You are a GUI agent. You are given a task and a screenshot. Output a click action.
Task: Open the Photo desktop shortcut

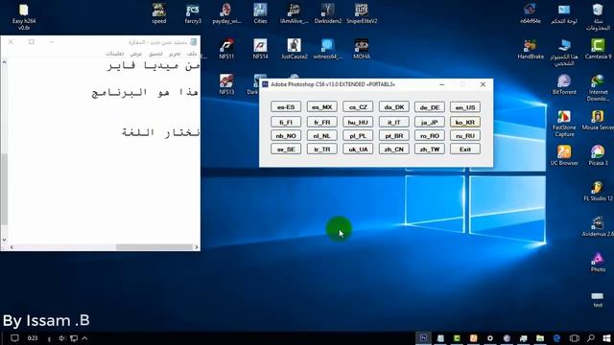click(598, 262)
